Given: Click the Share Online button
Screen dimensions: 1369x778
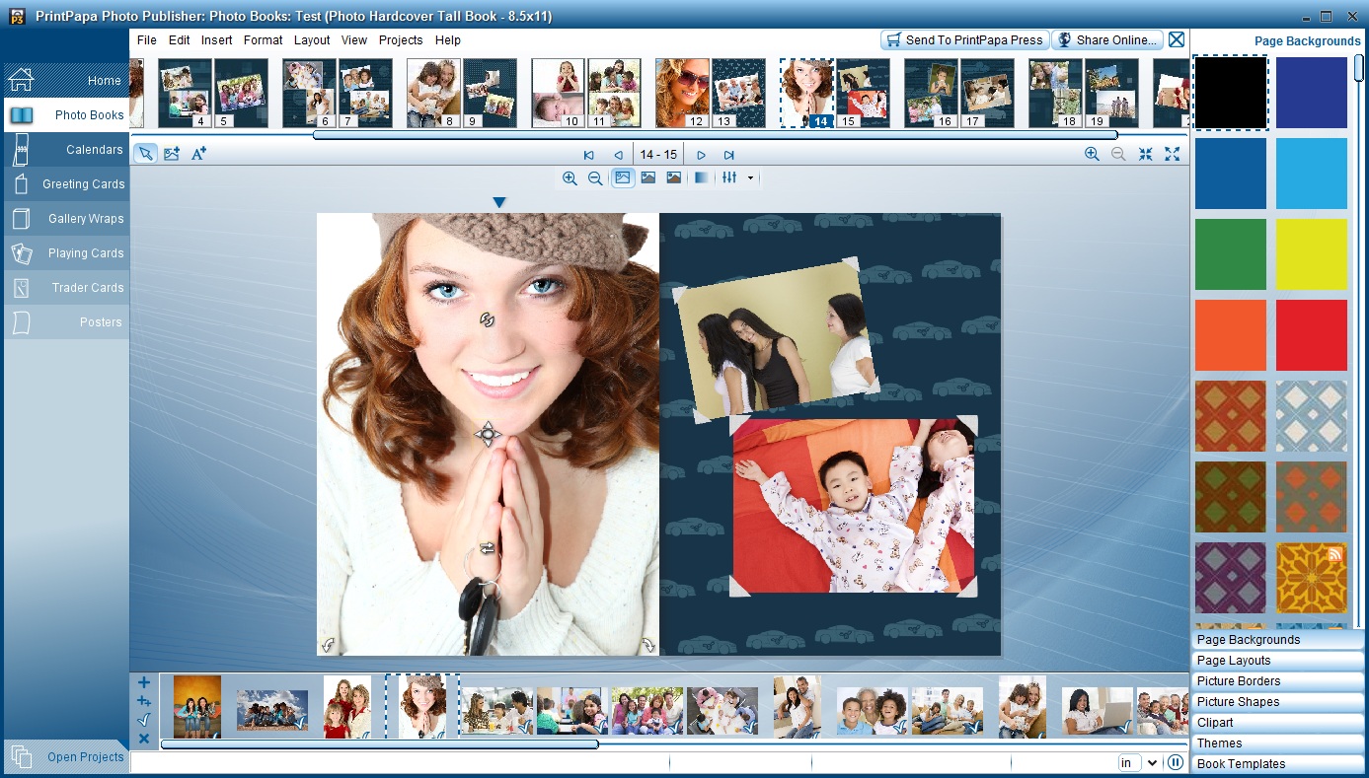Looking at the screenshot, I should (x=1106, y=40).
